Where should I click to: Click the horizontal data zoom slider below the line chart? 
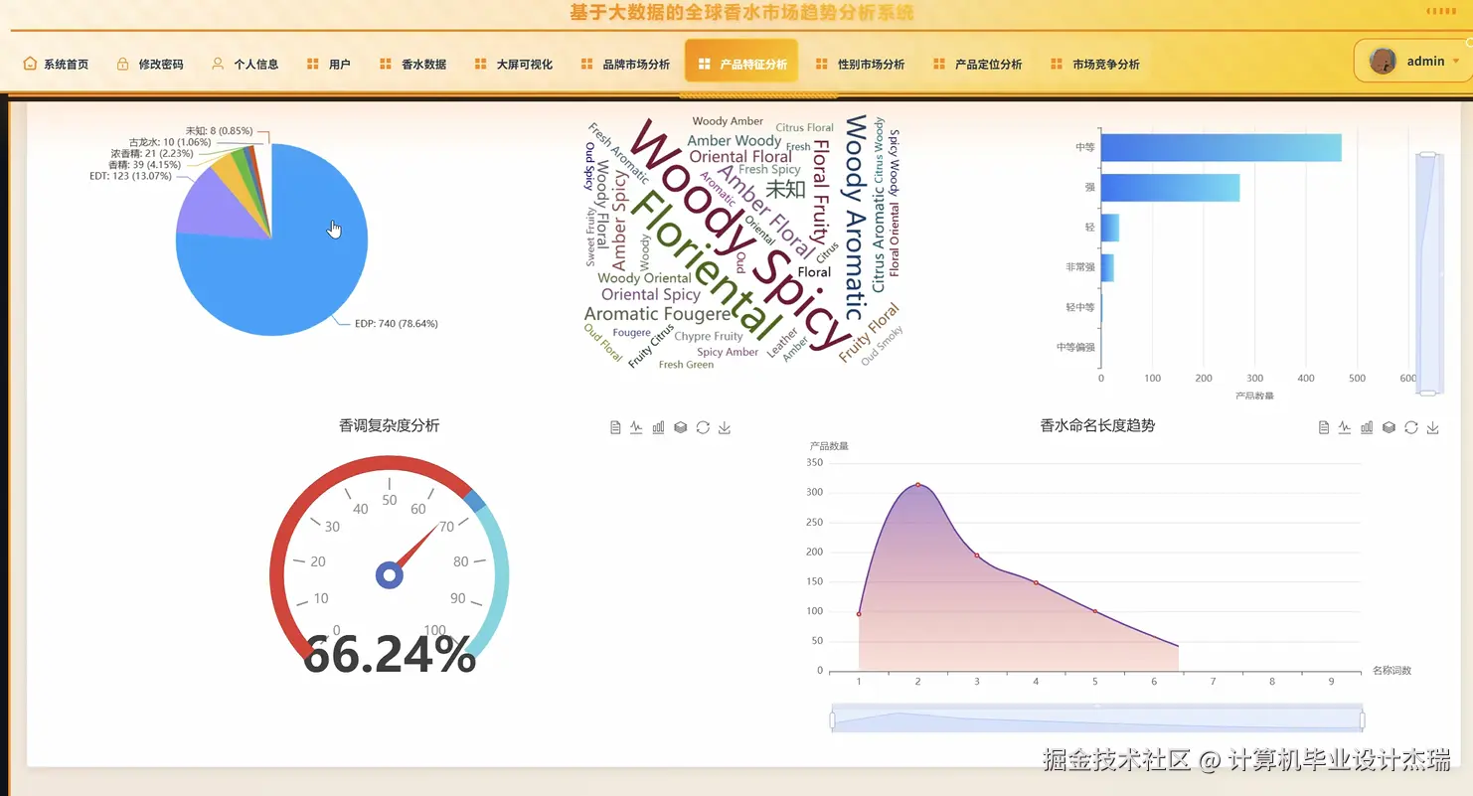1096,716
